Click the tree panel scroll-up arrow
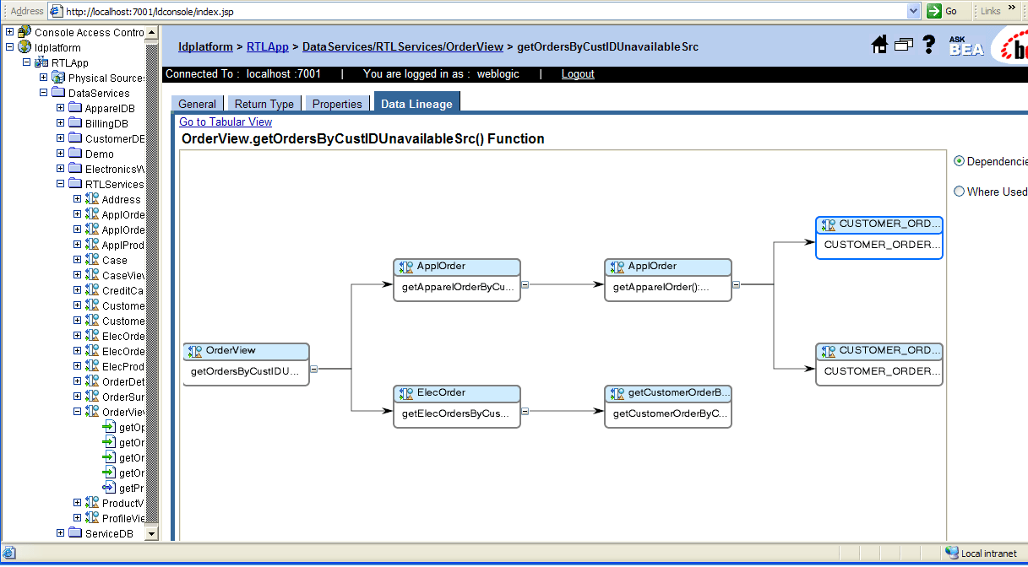The width and height of the screenshot is (1028, 567). [x=152, y=32]
